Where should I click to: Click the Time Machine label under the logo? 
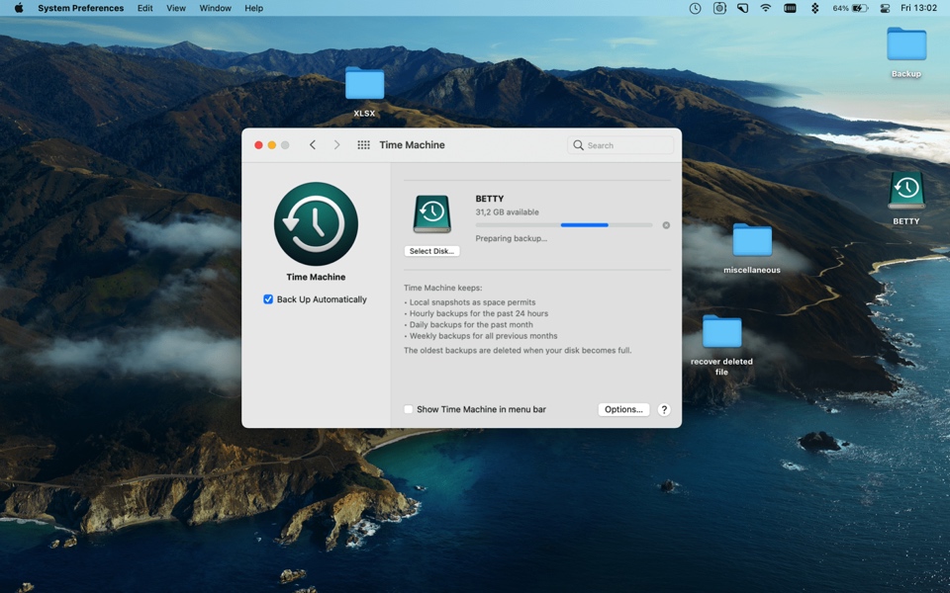coord(316,277)
